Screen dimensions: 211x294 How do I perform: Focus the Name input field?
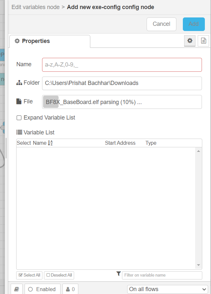click(122, 65)
